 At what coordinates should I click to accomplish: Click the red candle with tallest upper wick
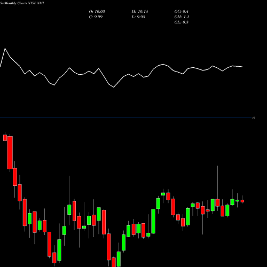pyautogui.click(x=217, y=202)
